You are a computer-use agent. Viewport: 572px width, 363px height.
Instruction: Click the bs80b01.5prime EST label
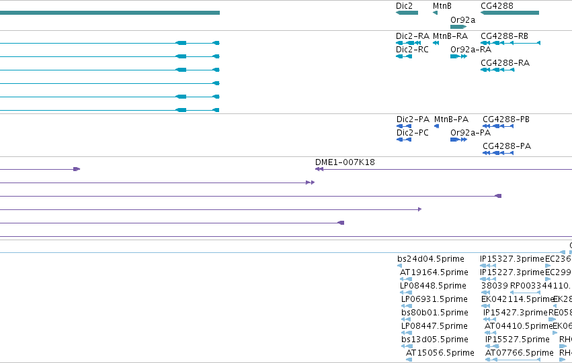[435, 313]
